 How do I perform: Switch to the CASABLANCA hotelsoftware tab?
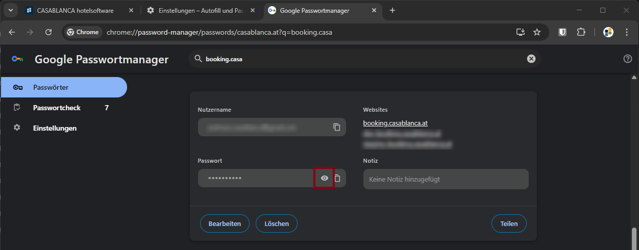(75, 10)
